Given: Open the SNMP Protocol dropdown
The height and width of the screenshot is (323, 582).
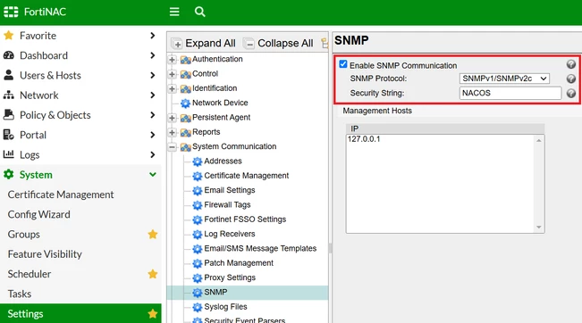Looking at the screenshot, I should click(x=504, y=79).
